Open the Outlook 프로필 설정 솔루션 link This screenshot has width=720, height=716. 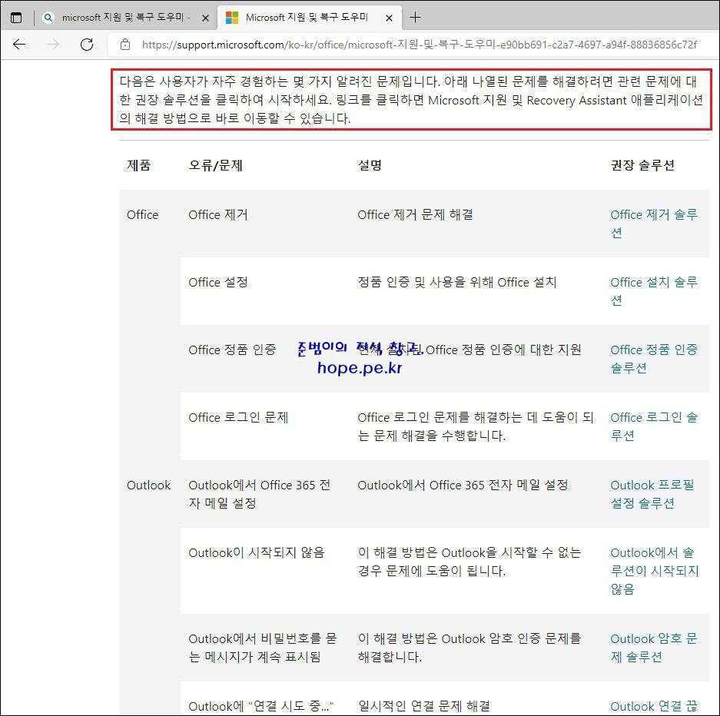pos(652,494)
